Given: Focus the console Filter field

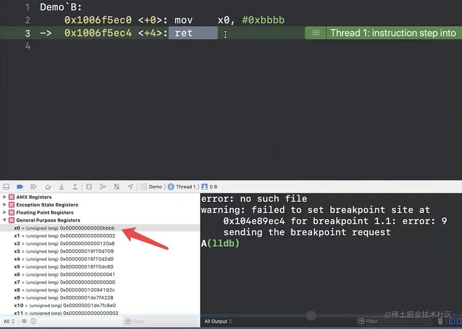Looking at the screenshot, I should click(393, 321).
